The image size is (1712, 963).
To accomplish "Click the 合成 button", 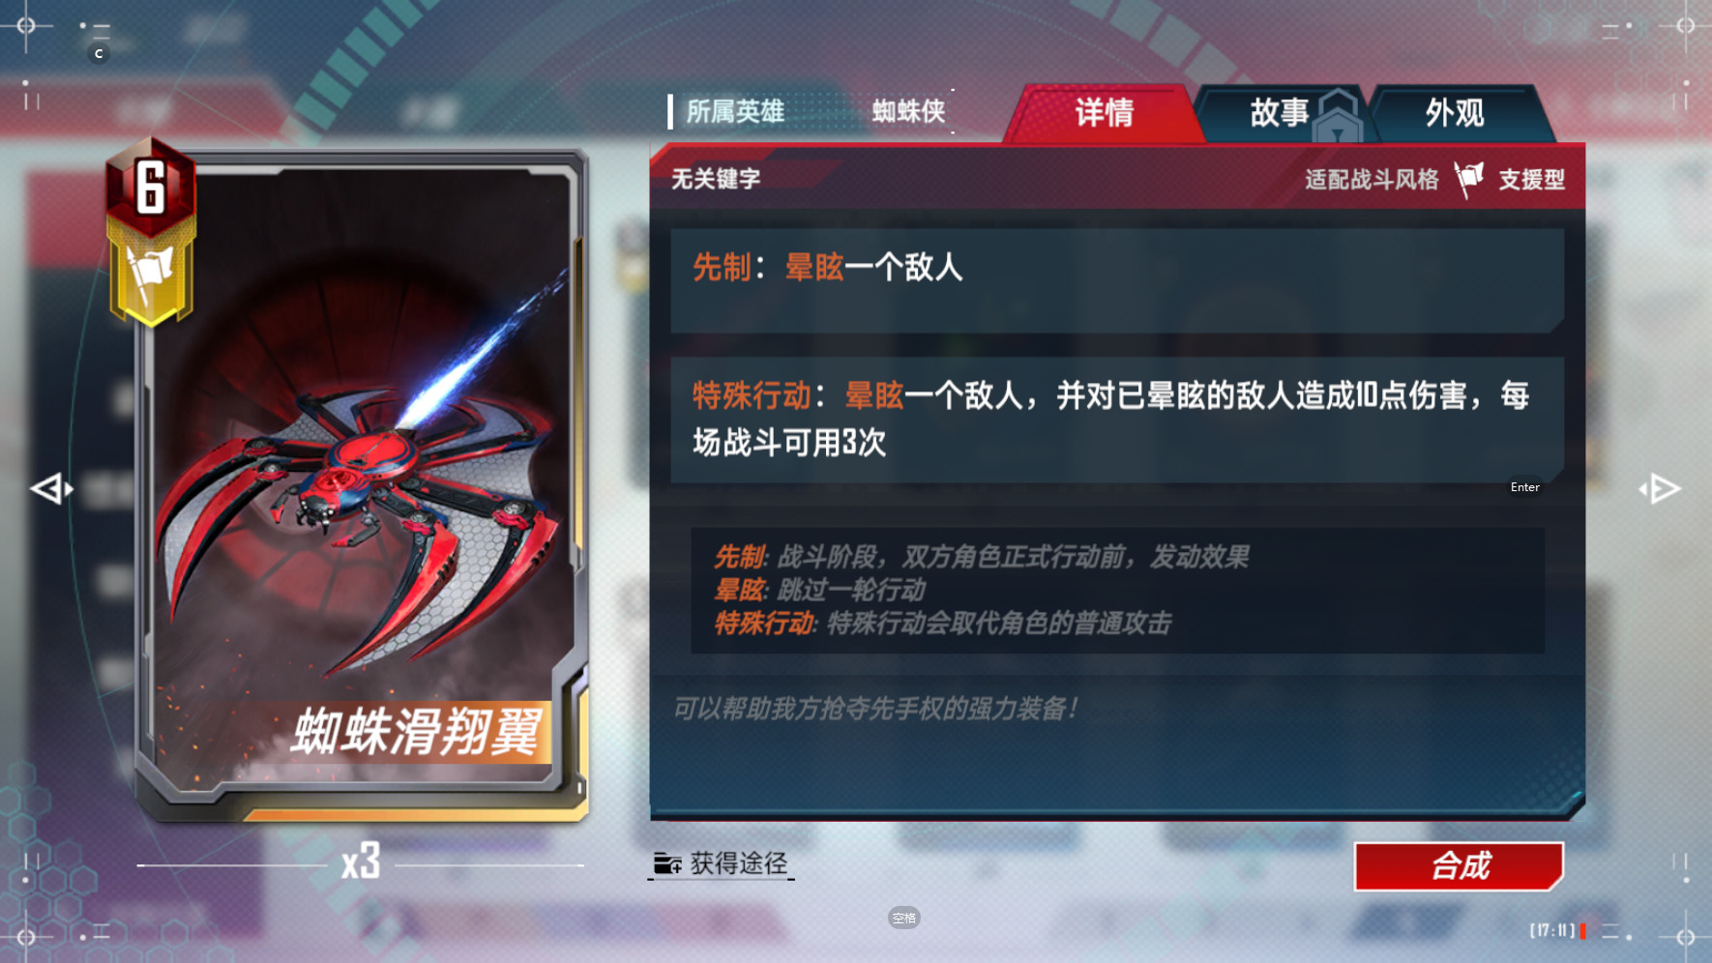I will (1459, 865).
